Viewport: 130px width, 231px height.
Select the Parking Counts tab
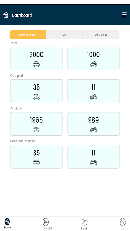28,35
